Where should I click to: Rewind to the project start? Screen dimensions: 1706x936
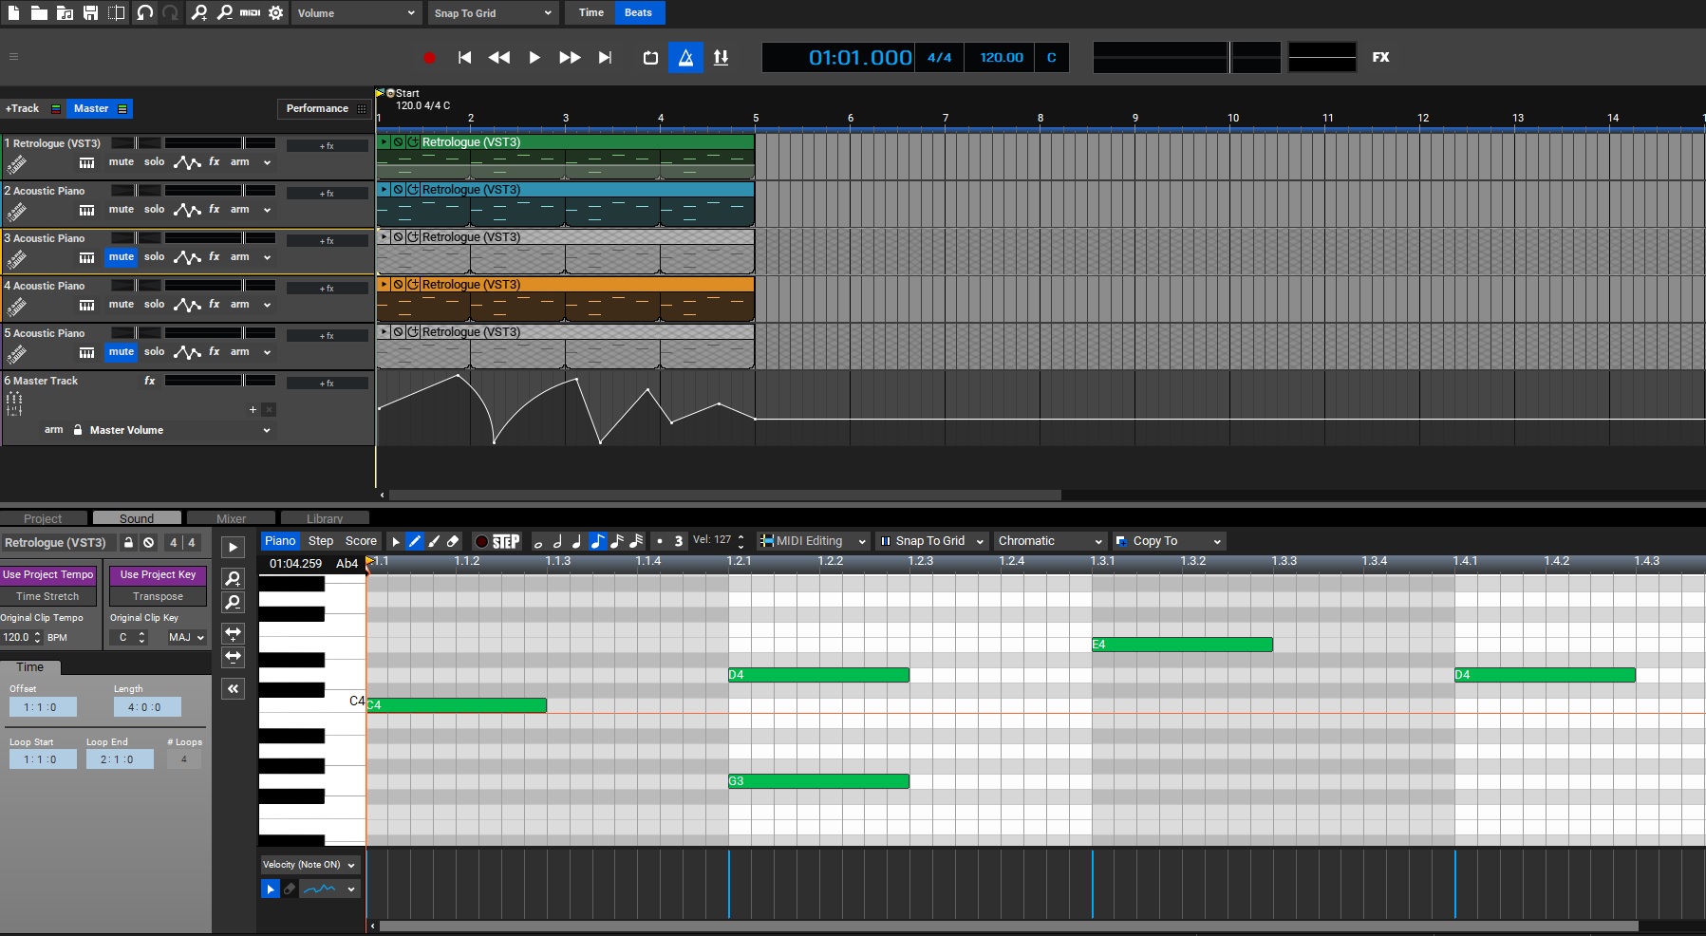click(464, 57)
